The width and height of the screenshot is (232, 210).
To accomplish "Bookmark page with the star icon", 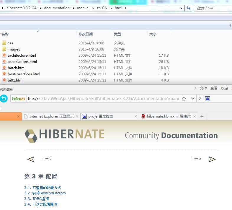I will click(184, 99).
